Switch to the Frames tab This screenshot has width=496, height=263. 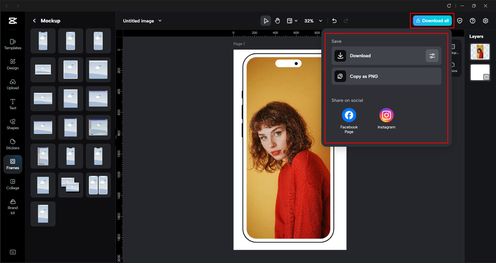(x=13, y=164)
